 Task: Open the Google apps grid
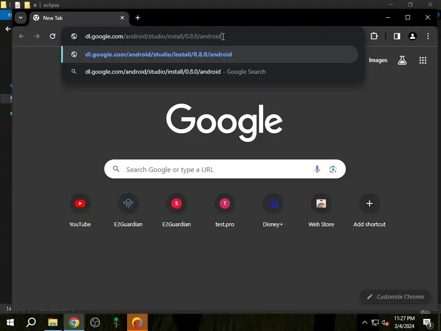coord(423,60)
